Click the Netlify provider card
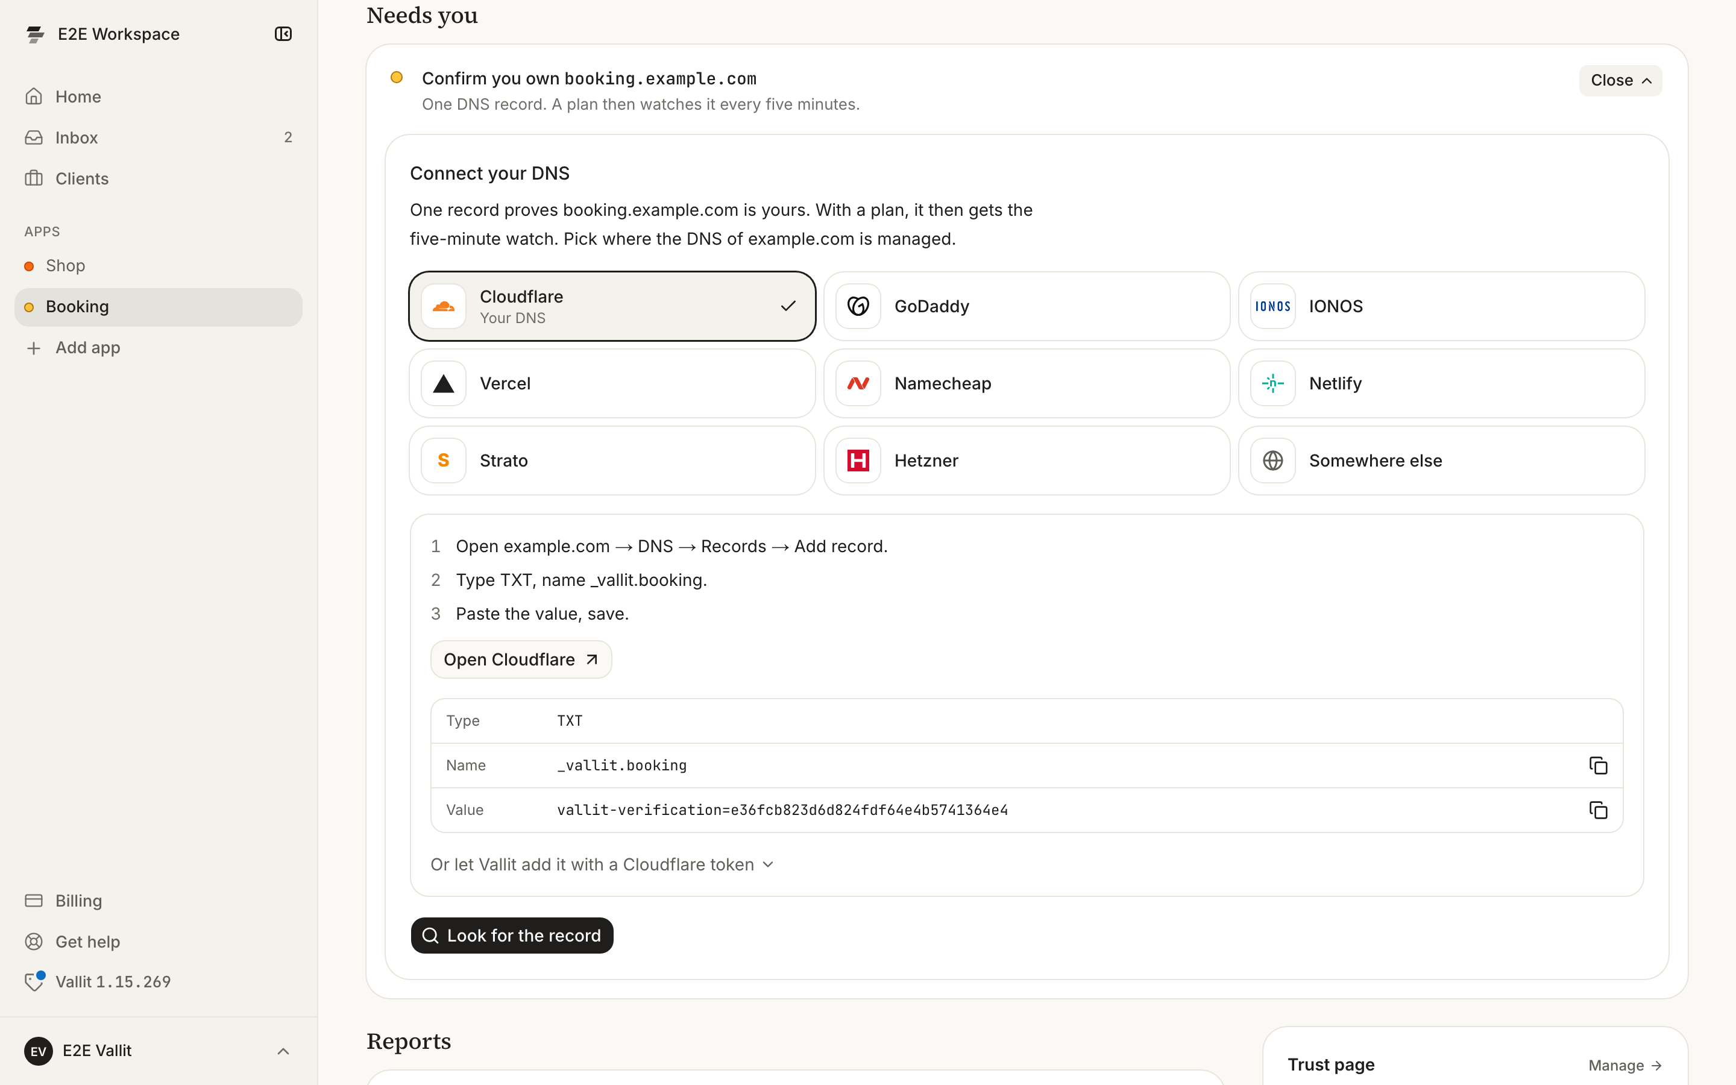 (x=1441, y=384)
